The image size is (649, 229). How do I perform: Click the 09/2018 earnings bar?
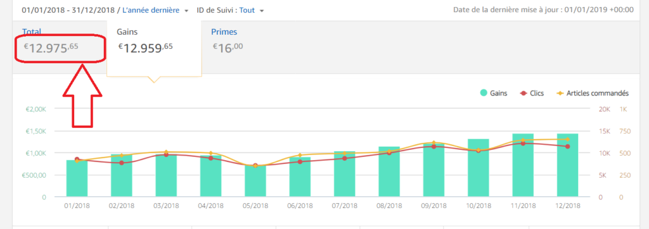[434, 170]
